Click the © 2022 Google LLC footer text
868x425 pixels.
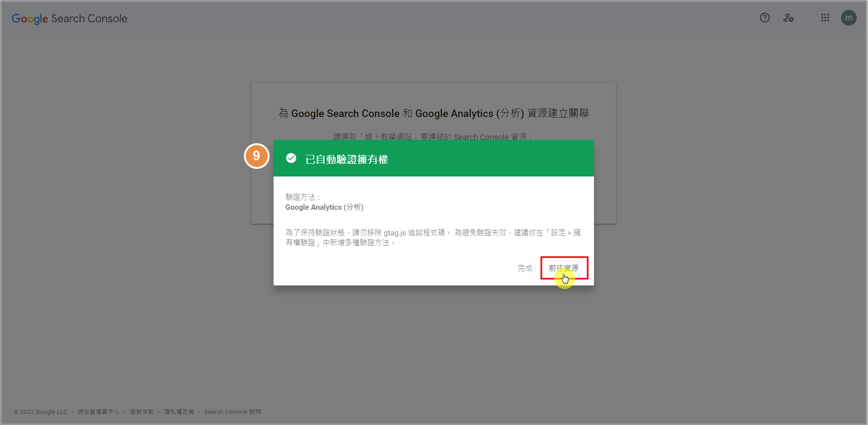[40, 412]
